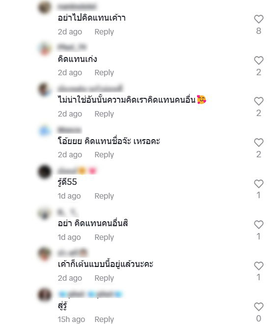Image resolution: width=277 pixels, height=324 pixels.
Task: Open avatar of the 'สู่รู้' commenter
Action: point(44,295)
